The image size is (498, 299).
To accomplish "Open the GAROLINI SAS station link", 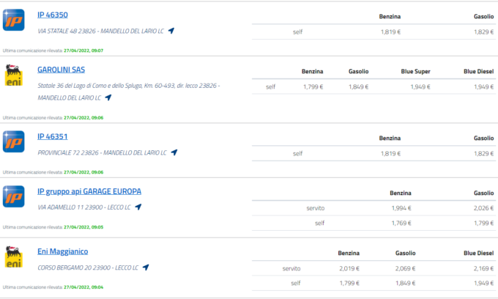I will [62, 70].
